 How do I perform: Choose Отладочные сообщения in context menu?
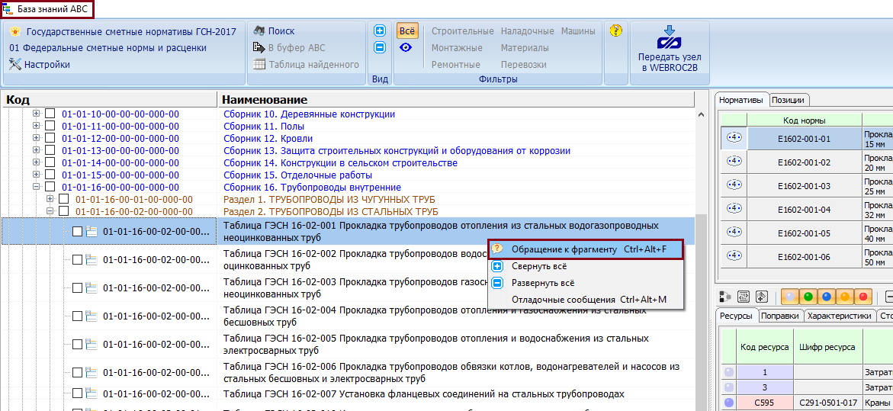click(x=586, y=300)
